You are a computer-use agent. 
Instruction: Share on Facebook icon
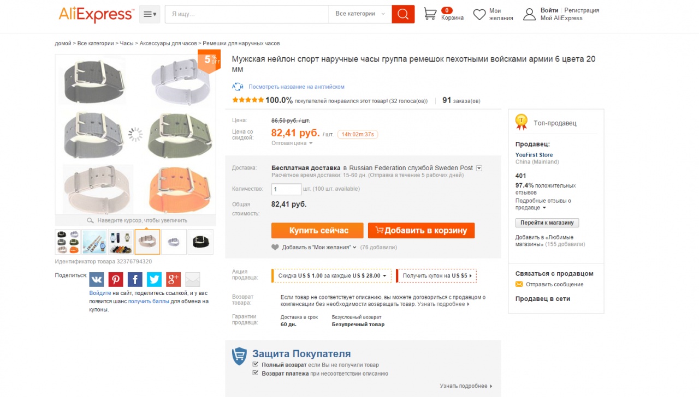(x=135, y=280)
